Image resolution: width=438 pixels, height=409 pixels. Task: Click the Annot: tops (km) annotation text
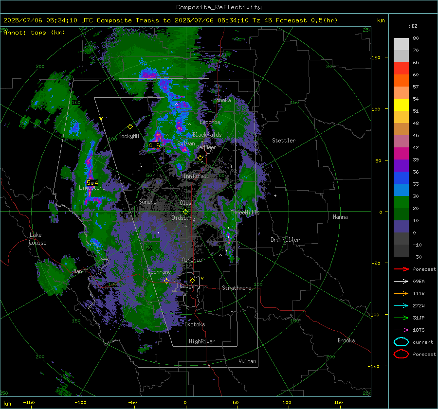click(x=34, y=33)
